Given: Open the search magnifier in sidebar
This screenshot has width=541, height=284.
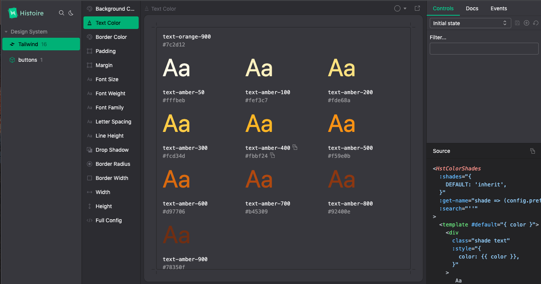Looking at the screenshot, I should point(61,13).
